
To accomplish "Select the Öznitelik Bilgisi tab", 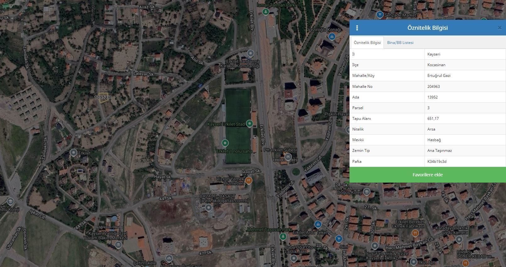I will (367, 43).
